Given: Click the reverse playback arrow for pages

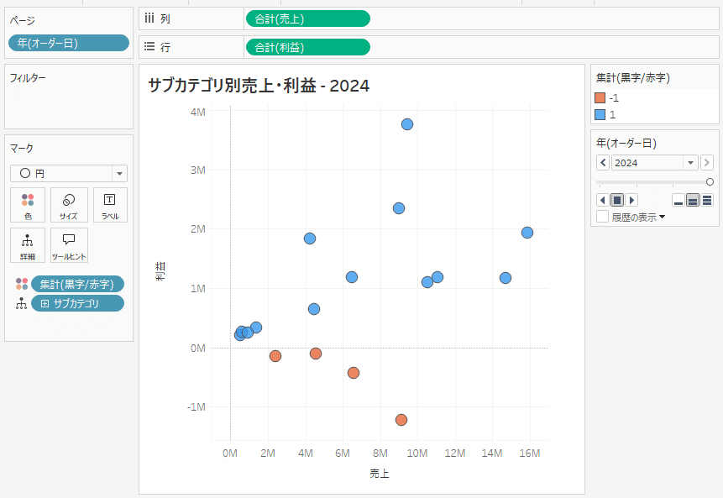Looking at the screenshot, I should pos(602,200).
